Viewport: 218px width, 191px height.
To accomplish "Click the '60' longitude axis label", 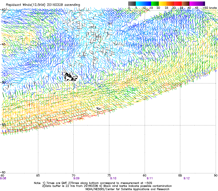I will click(2, 176).
